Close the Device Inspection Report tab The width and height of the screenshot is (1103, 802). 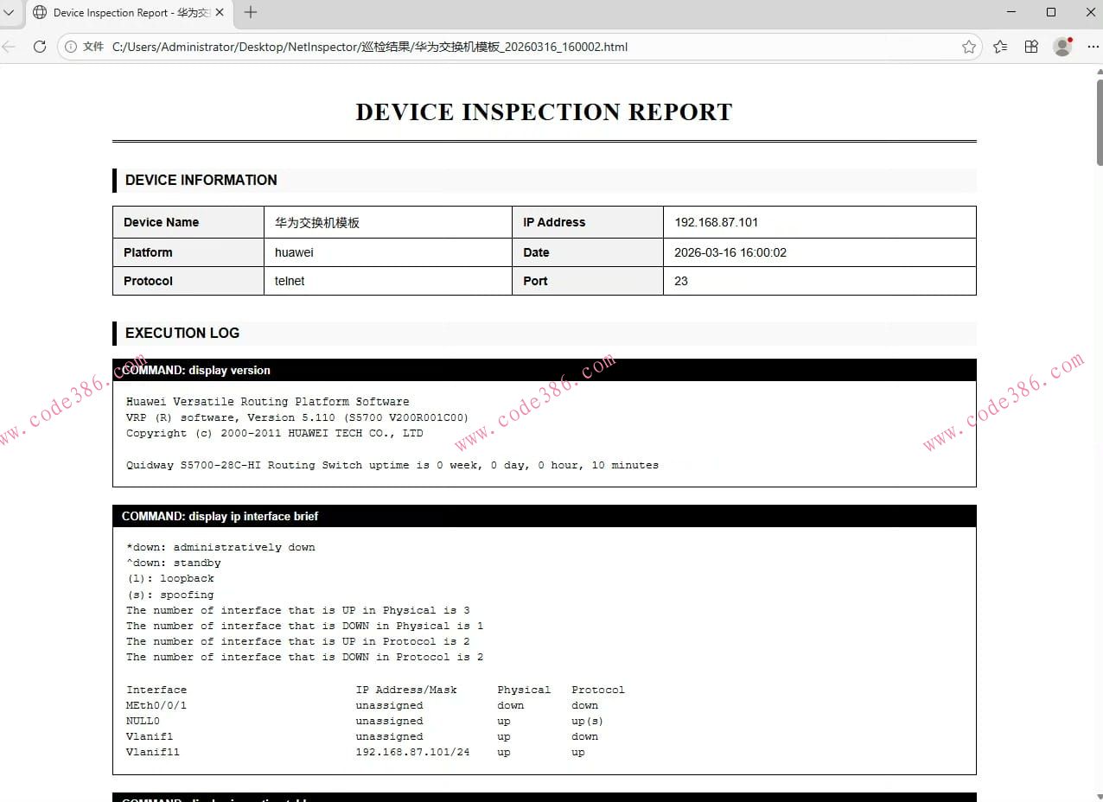tap(220, 13)
